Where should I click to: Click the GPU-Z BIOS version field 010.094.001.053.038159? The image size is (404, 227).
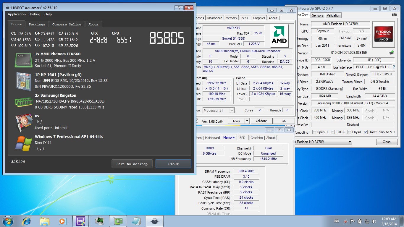click(x=349, y=53)
